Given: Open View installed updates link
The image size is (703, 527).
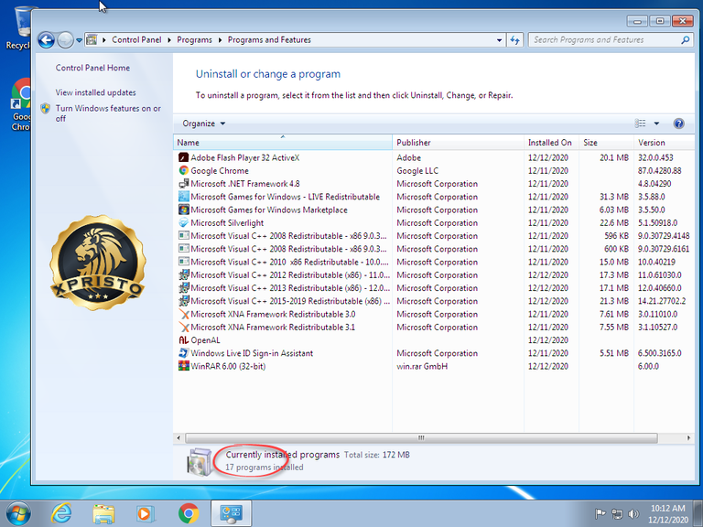Looking at the screenshot, I should coord(95,92).
